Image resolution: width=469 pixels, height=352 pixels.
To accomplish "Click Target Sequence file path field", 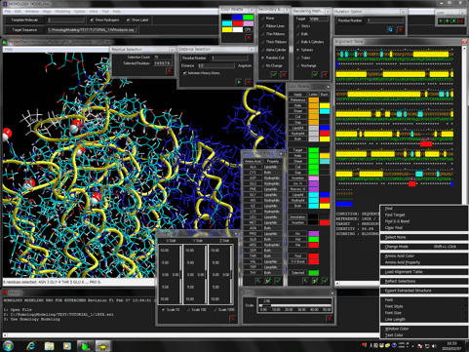I will pos(92,30).
